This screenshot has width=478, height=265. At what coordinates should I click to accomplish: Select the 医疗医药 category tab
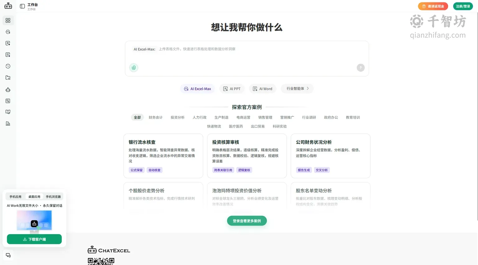coord(236,127)
